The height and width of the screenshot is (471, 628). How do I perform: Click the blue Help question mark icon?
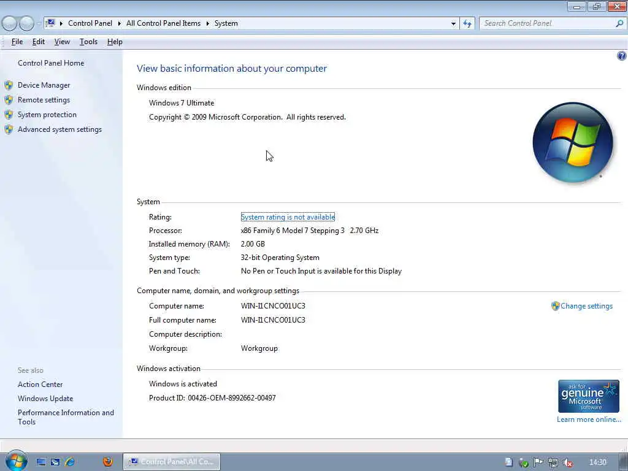click(x=621, y=56)
